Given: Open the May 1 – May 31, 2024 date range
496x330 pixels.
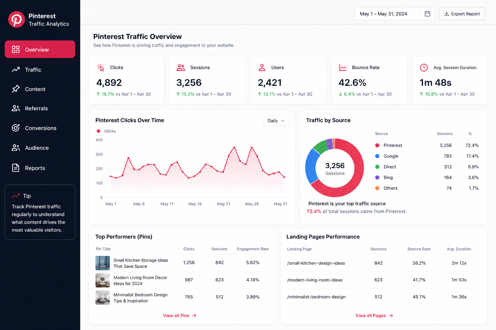Looking at the screenshot, I should point(394,14).
